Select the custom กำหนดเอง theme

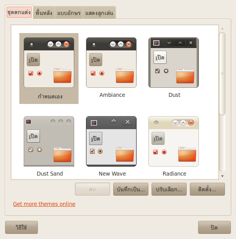tap(49, 69)
